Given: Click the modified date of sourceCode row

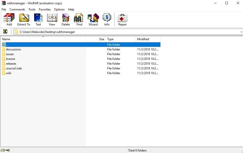Looking at the screenshot, I should (x=148, y=68).
